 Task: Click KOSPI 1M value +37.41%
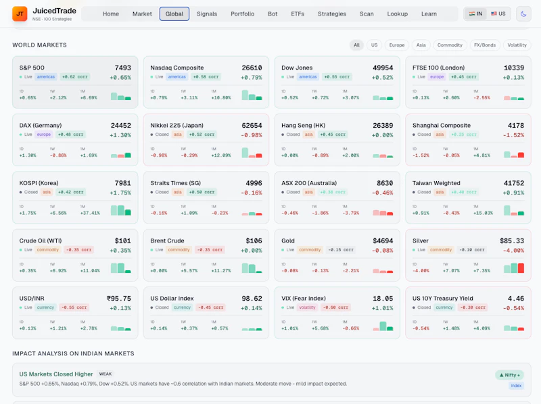pos(90,213)
